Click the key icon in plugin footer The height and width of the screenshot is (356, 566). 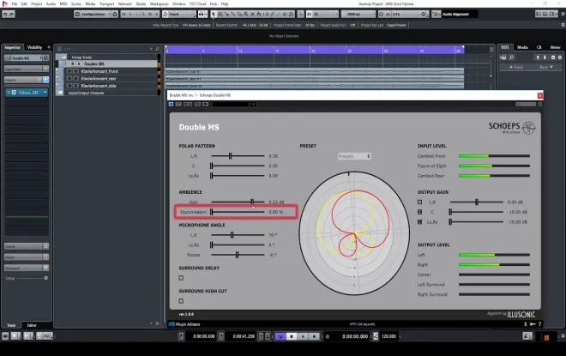coord(533,324)
